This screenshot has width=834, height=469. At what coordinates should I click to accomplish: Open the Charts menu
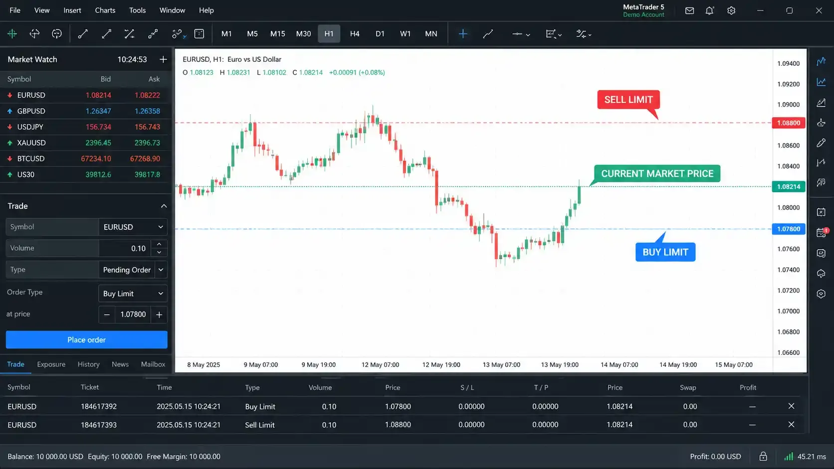[x=105, y=10]
